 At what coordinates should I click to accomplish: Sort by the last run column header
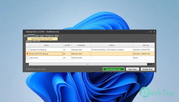[144, 45]
